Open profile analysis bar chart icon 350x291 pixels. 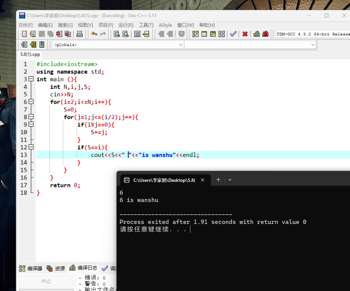[257, 34]
